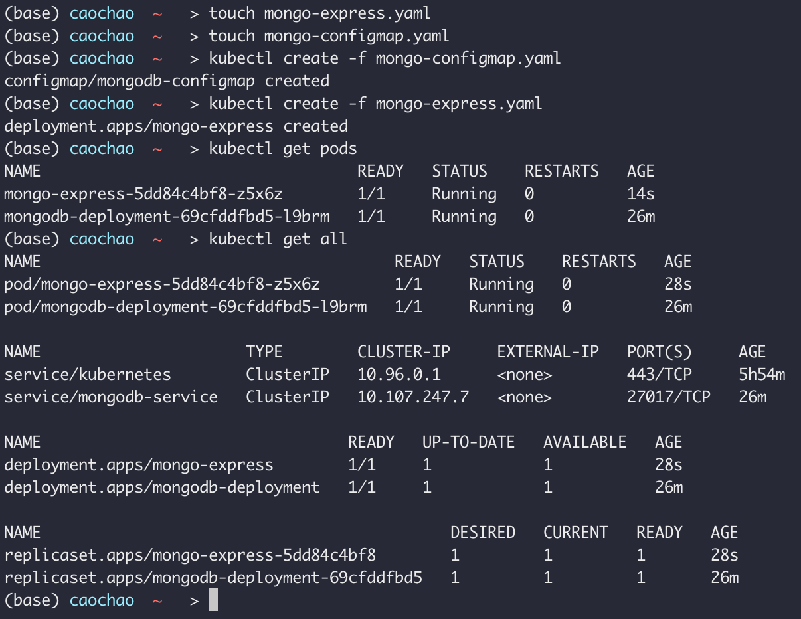Click the 'TYPE' column header
801x619 pixels.
click(264, 352)
